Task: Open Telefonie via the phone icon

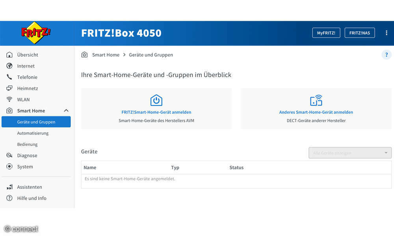Action: point(9,77)
